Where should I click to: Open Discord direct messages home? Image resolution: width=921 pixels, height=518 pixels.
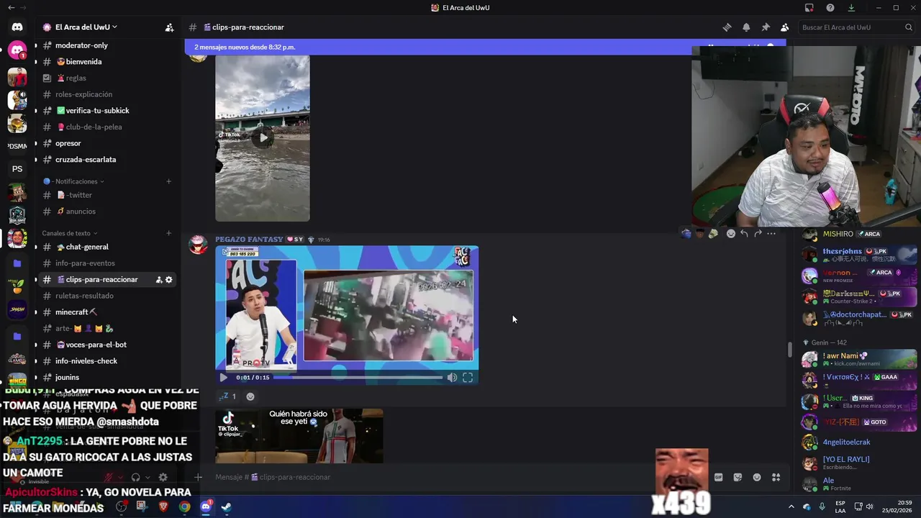click(17, 27)
